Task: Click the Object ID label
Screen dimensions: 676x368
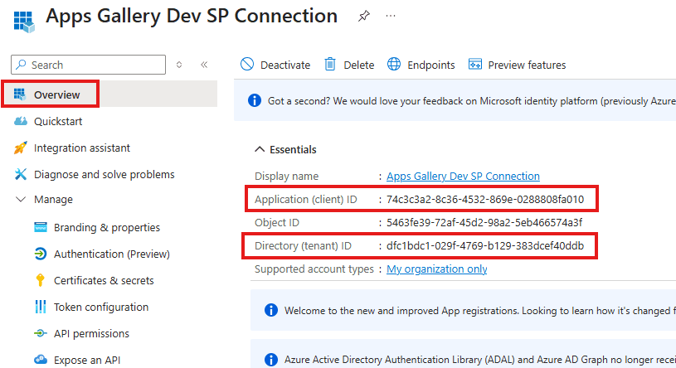Action: pos(277,223)
